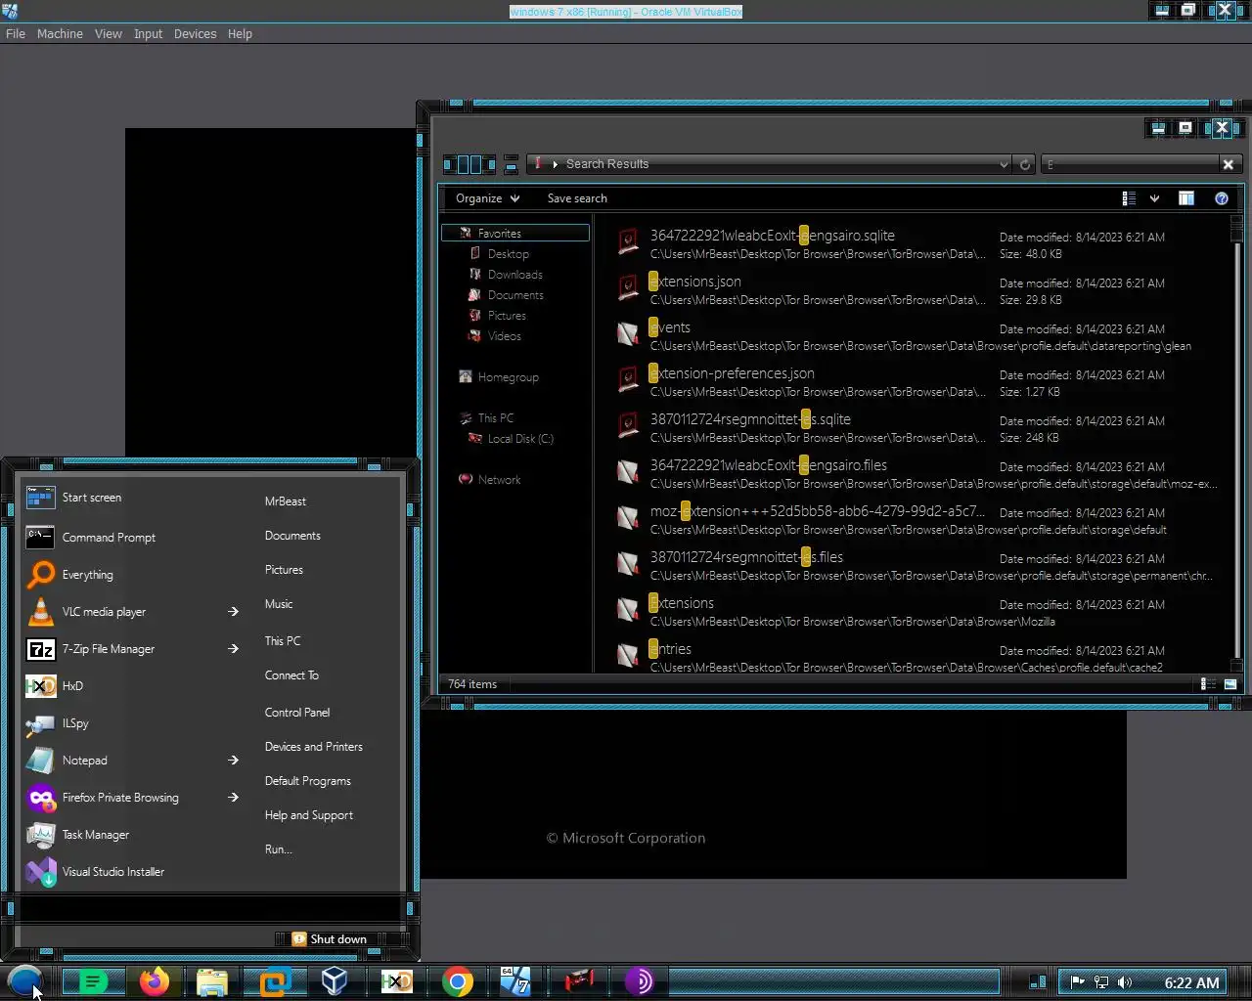Screen dimensions: 1252x1001
Task: Click the Tor Browser taskbar icon
Action: [x=640, y=981]
